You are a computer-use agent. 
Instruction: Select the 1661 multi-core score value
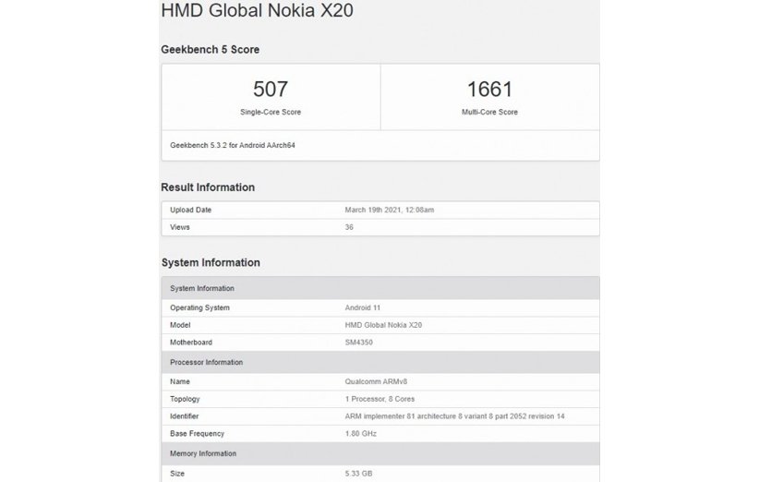489,89
